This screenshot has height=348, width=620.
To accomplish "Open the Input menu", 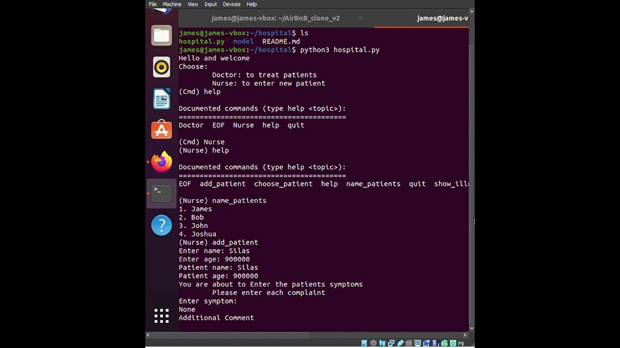I will pyautogui.click(x=211, y=4).
